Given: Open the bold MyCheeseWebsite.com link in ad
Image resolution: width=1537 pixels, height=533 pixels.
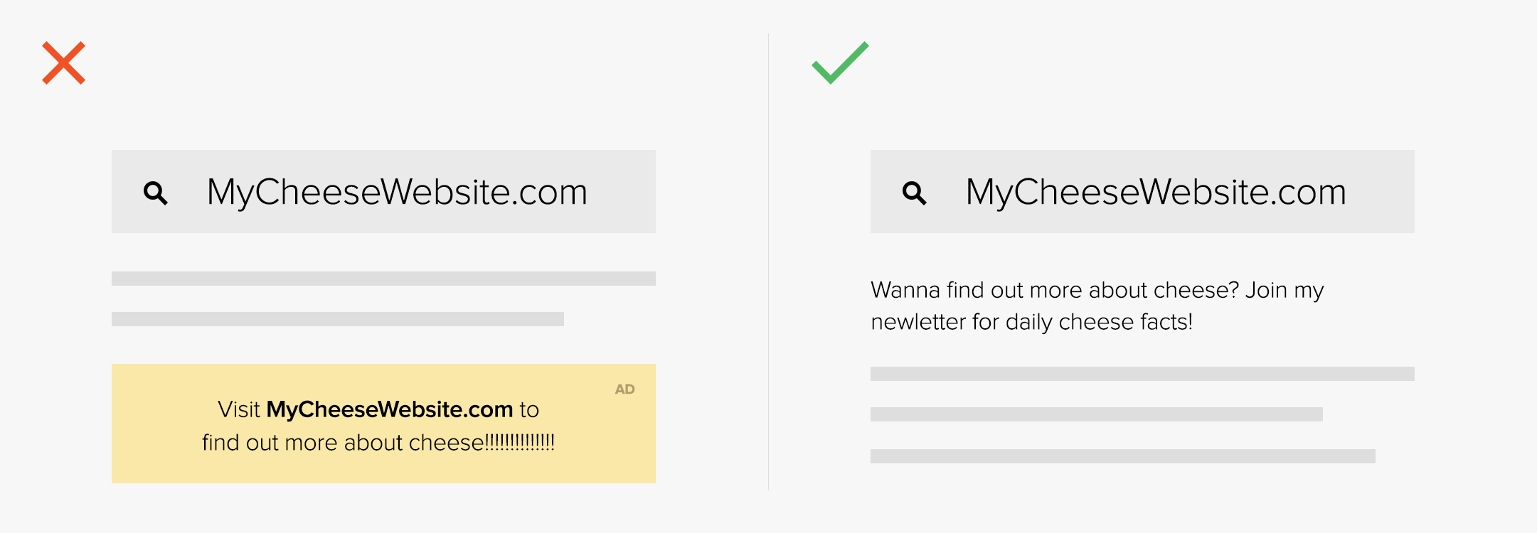Looking at the screenshot, I should 390,409.
